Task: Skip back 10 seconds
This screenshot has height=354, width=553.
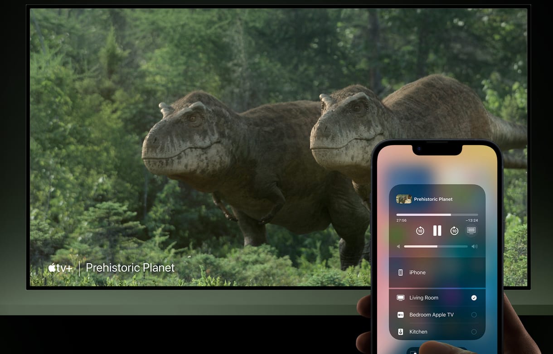Action: (x=420, y=231)
